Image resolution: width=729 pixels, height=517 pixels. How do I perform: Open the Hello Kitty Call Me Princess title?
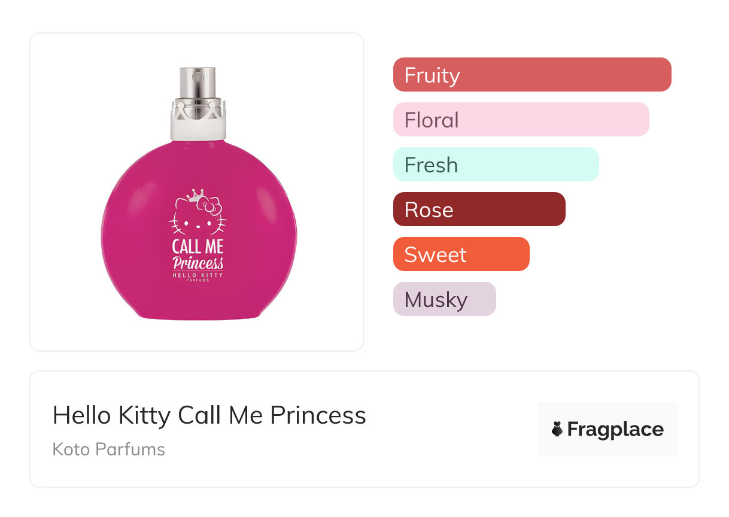(x=209, y=415)
